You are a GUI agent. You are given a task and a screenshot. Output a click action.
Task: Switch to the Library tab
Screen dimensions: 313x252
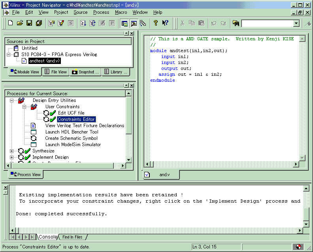(x=116, y=72)
